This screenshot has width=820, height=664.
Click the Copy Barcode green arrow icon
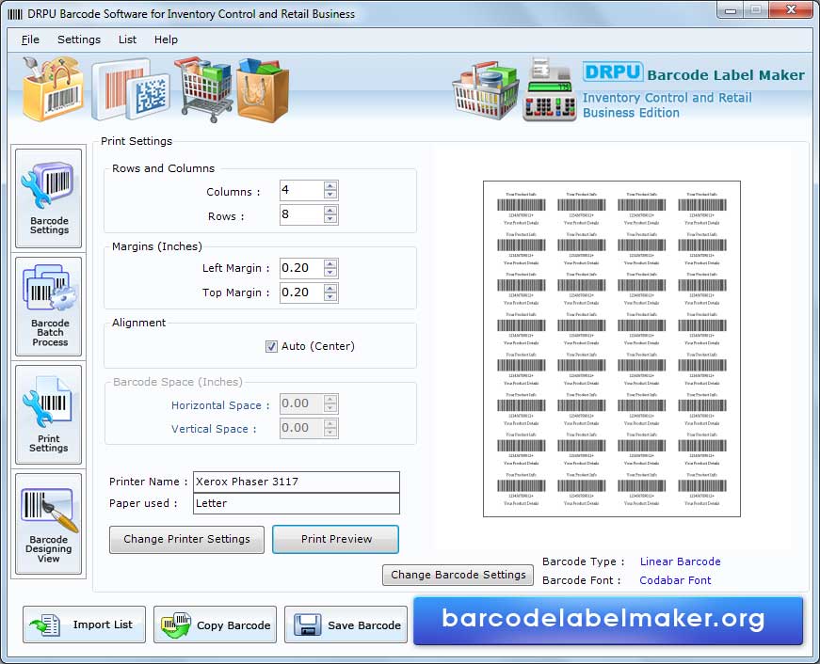(176, 624)
